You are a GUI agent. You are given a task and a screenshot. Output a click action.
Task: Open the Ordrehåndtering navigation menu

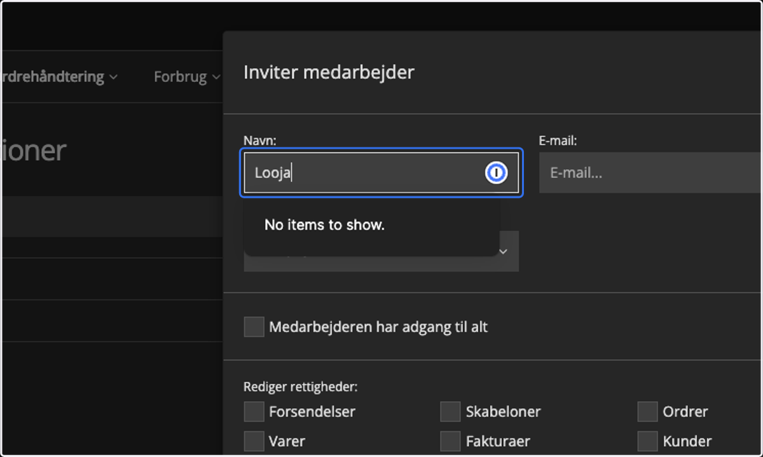[60, 77]
